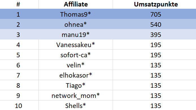Viewport: 196px width, 110px height.
Task: Select the Tiago* affiliate cell
Action: (76, 85)
